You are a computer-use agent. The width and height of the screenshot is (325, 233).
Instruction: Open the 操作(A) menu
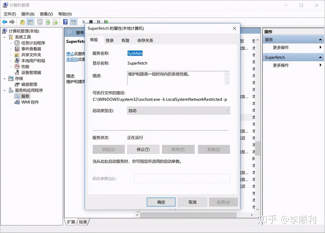pos(28,14)
